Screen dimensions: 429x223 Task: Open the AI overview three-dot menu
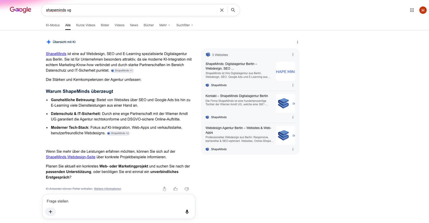coord(297,42)
